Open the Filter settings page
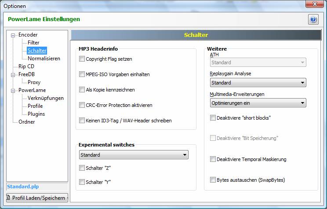This screenshot has width=327, height=209. click(33, 43)
